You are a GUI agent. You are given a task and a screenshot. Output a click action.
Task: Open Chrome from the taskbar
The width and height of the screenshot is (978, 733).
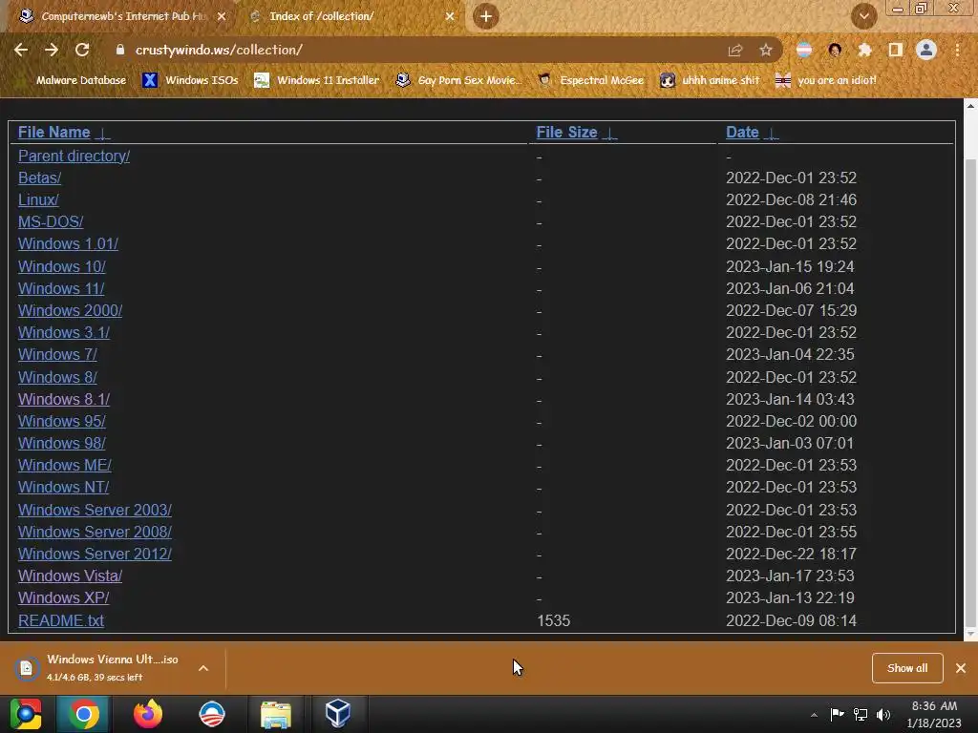coord(84,714)
